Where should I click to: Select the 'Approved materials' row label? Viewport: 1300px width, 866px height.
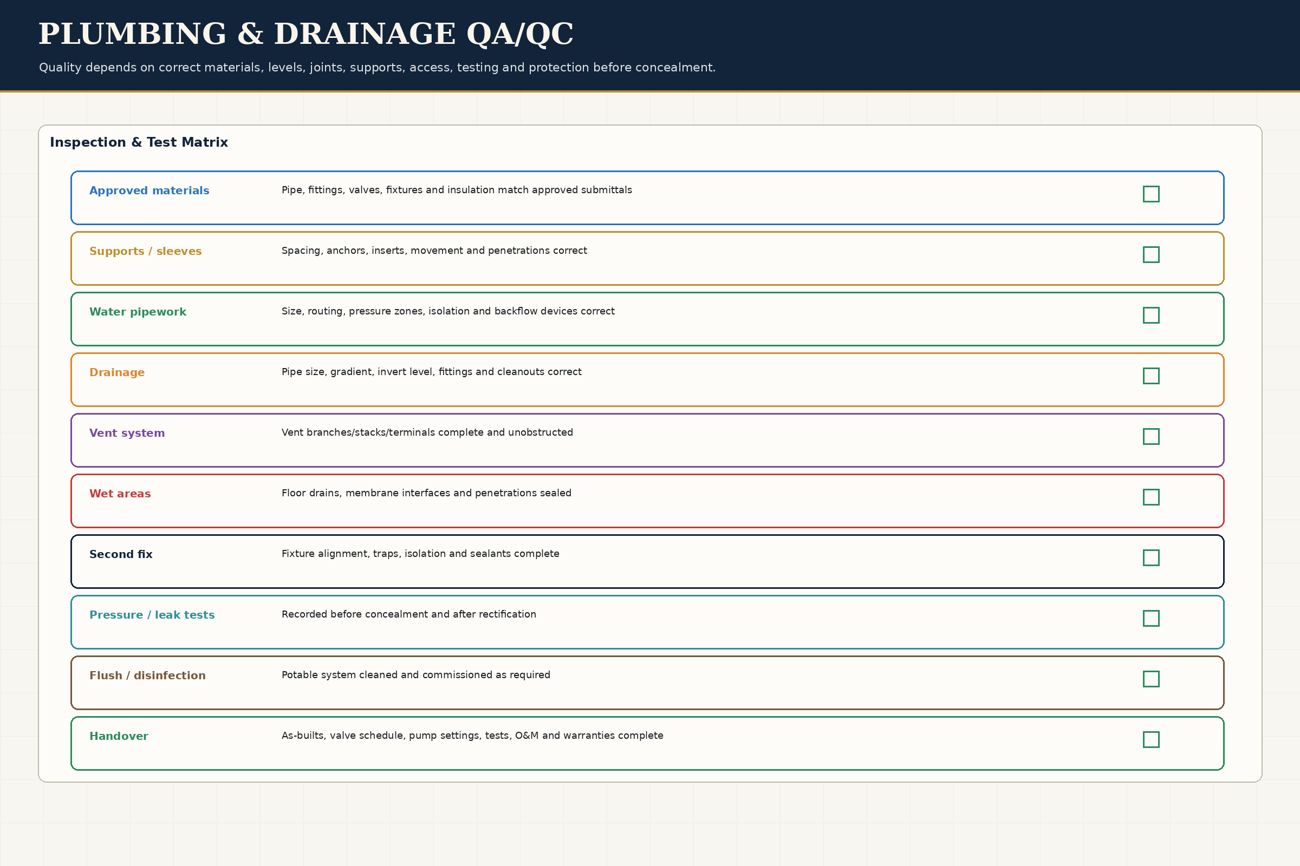click(149, 191)
